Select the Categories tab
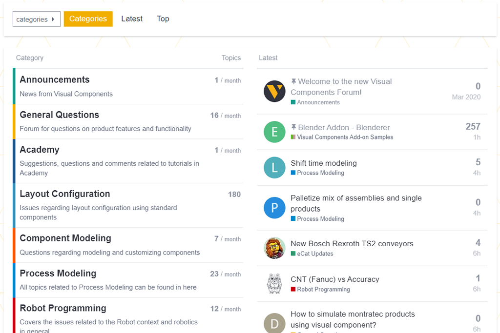The width and height of the screenshot is (500, 333). coord(88,19)
